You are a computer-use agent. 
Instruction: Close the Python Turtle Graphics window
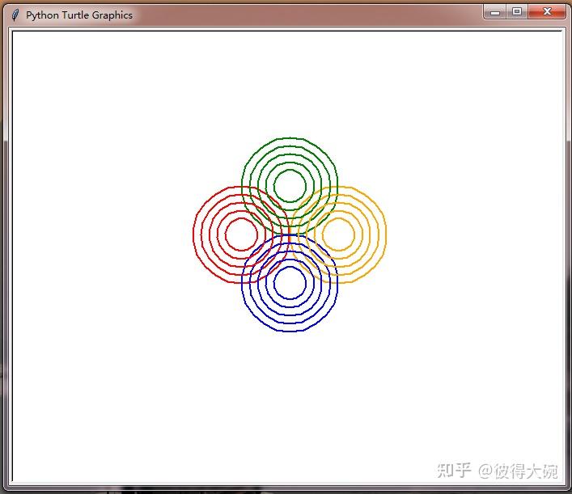click(x=547, y=11)
